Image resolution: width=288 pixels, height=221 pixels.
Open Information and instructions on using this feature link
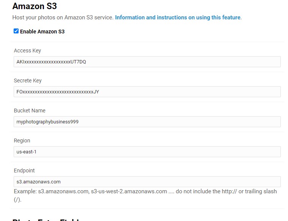coord(178,17)
